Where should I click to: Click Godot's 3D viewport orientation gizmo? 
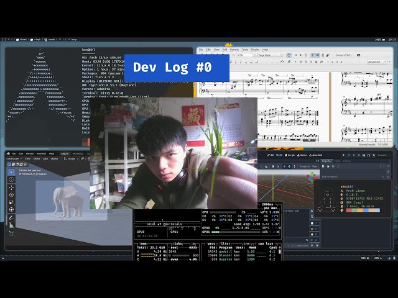pos(312,176)
